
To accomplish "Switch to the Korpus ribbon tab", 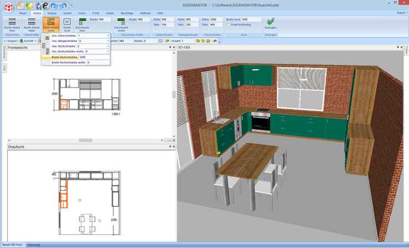I will pyautogui.click(x=51, y=12).
